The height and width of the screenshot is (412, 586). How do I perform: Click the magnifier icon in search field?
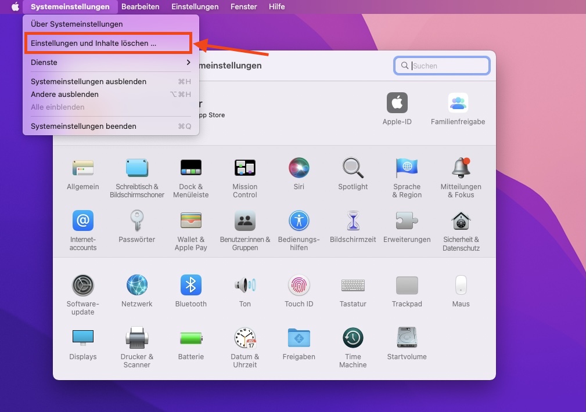404,66
